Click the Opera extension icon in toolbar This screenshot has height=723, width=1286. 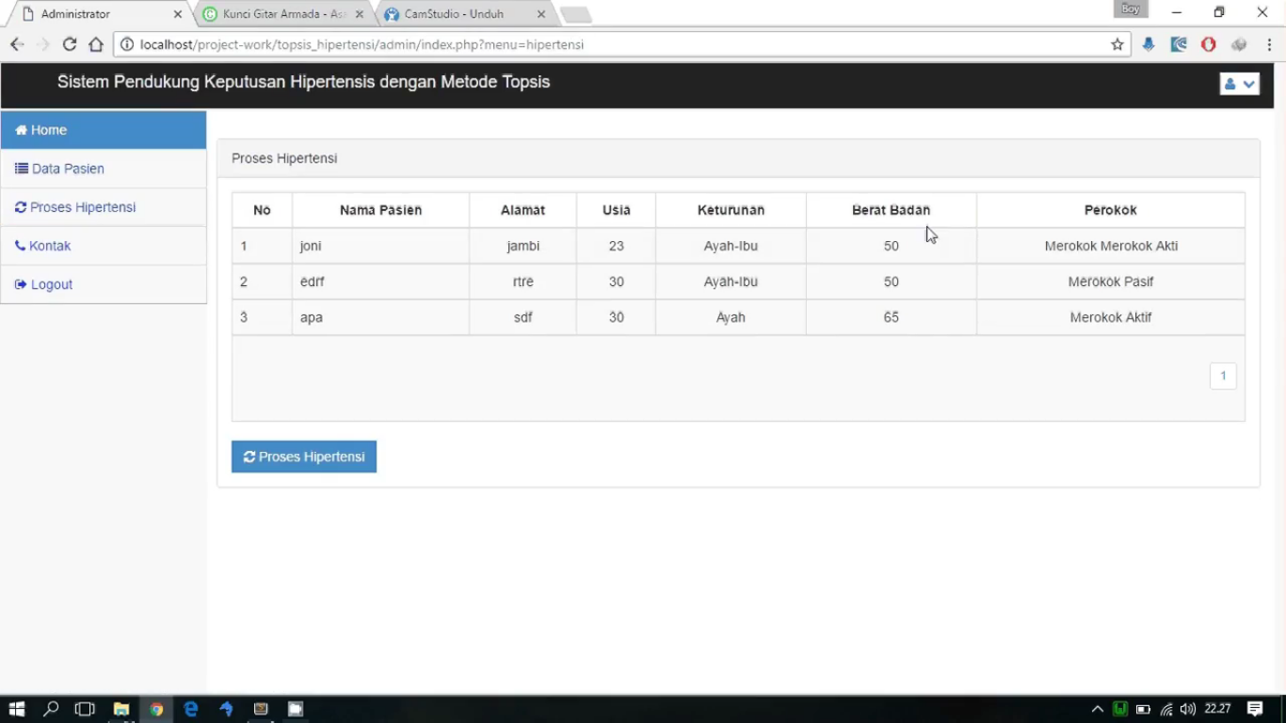pos(1209,44)
